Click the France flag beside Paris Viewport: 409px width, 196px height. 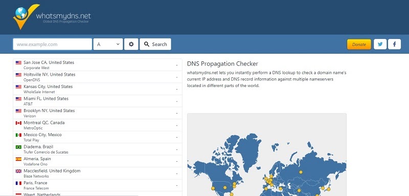point(18,183)
